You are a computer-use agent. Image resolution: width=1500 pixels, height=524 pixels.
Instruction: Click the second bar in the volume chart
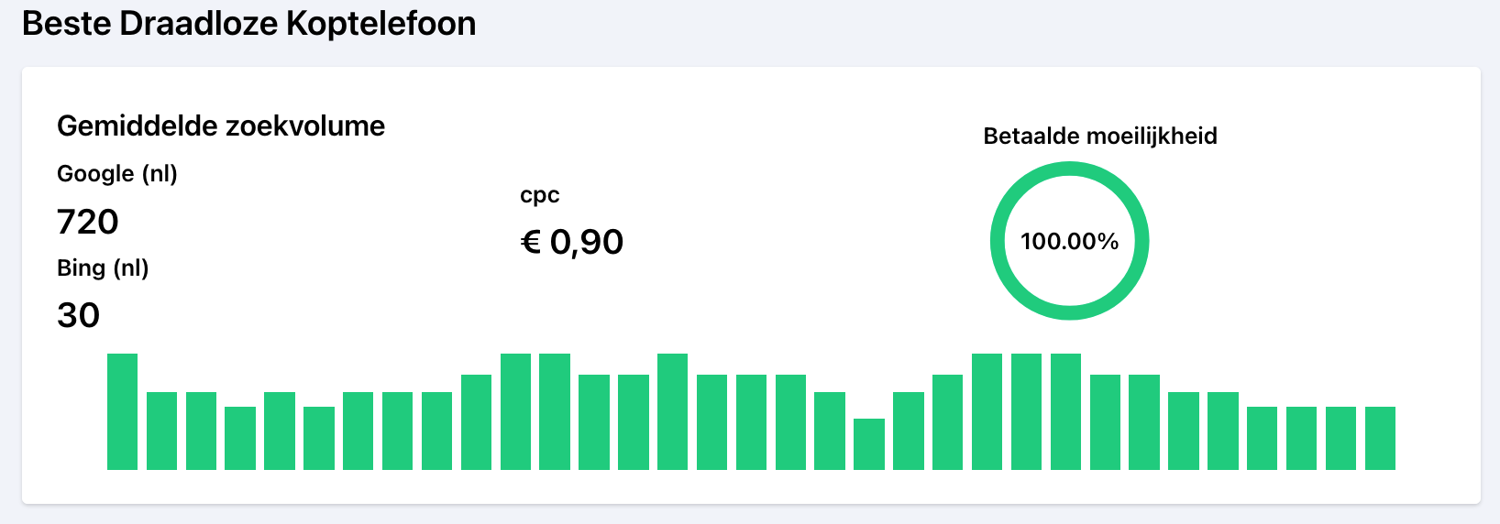161,431
